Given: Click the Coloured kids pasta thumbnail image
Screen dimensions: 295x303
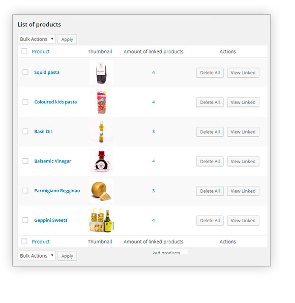Looking at the screenshot, I should [x=101, y=102].
